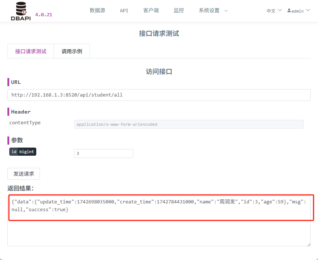Open the 监控 menu item
318x260 pixels.
tap(179, 10)
